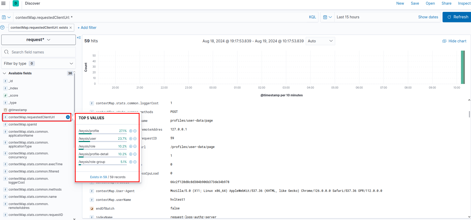Filter for value /keysis/profile-detail plus icon
The width and height of the screenshot is (471, 220).
click(x=131, y=154)
